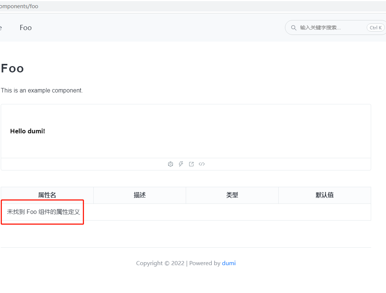Click the lightning icon under the demo

click(181, 164)
